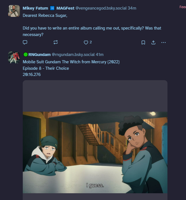Open RNGundam's Gundam avatar
The image size is (186, 200).
click(x=14, y=57)
